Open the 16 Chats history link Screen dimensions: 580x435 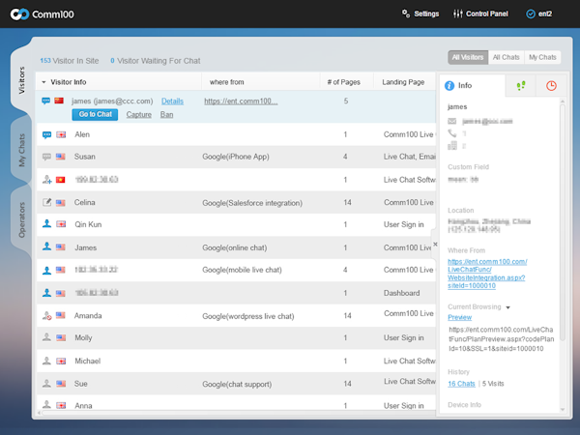(461, 384)
